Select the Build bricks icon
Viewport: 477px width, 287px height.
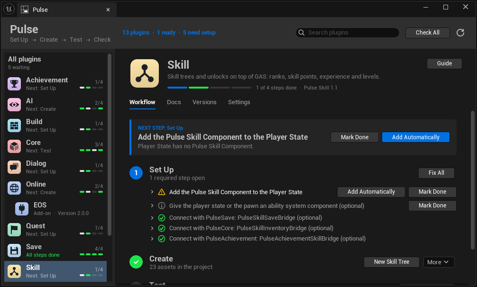(x=14, y=126)
